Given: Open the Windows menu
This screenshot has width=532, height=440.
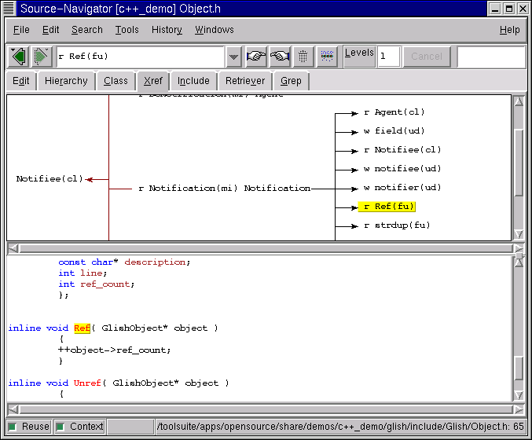Looking at the screenshot, I should 214,30.
